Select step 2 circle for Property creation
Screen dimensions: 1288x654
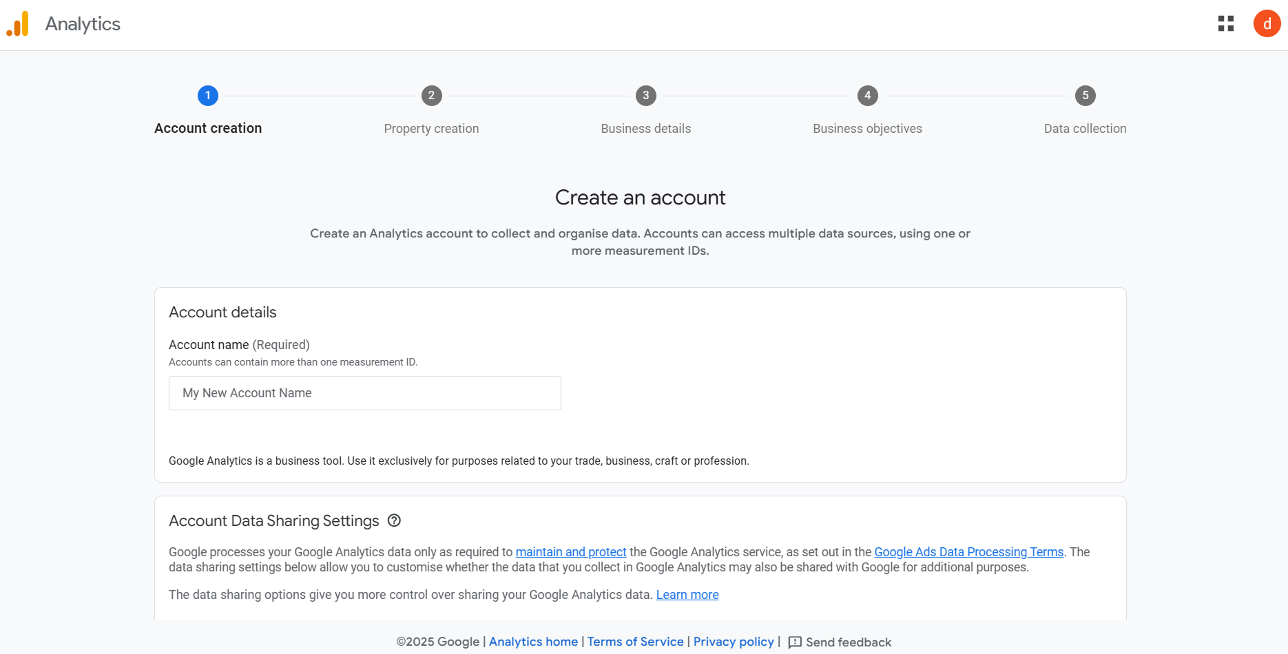point(431,96)
